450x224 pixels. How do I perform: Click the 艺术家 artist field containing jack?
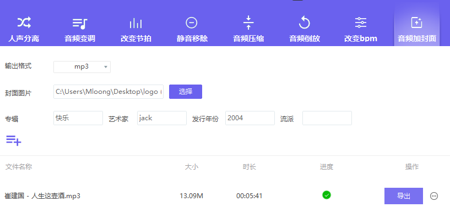point(162,118)
